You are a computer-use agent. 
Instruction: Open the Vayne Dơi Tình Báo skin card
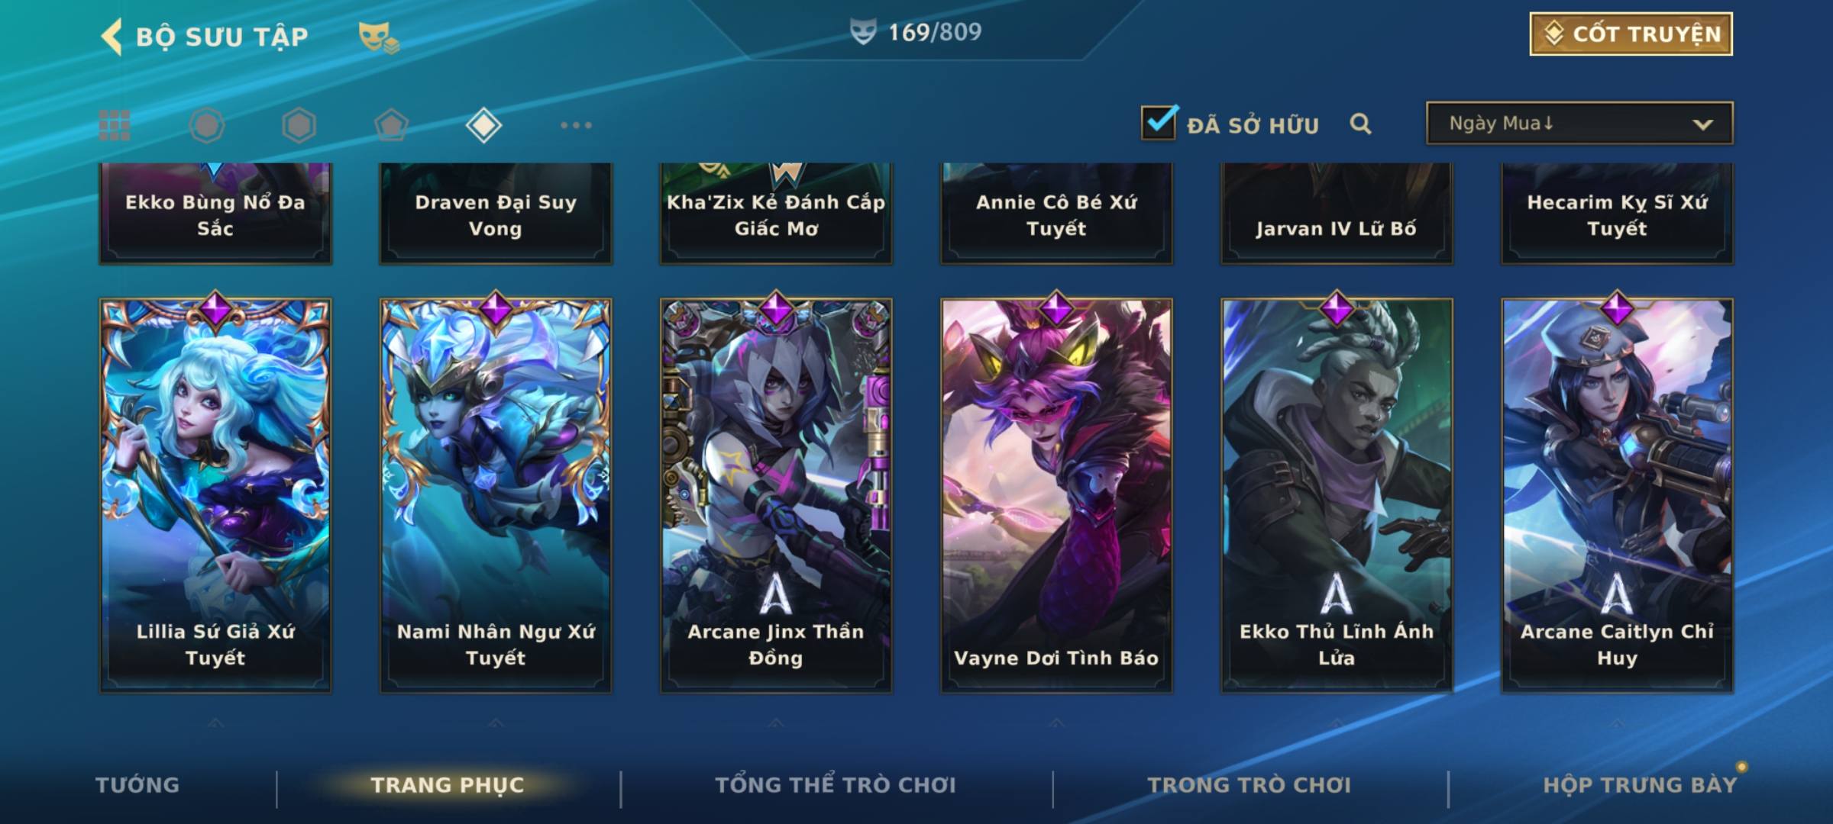point(1056,495)
